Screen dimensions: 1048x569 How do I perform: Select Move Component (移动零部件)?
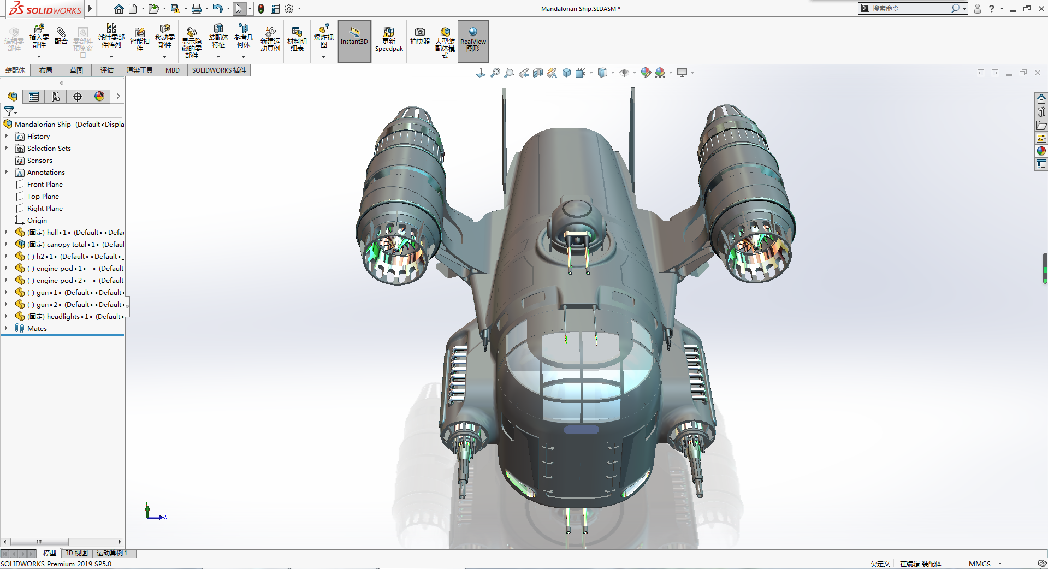tap(164, 36)
